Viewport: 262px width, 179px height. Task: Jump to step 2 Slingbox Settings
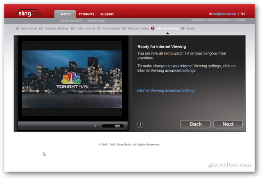(x=54, y=28)
